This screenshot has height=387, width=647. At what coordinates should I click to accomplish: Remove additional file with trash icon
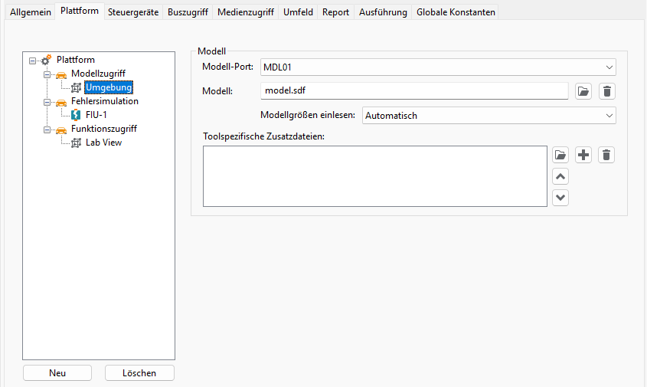pyautogui.click(x=606, y=156)
